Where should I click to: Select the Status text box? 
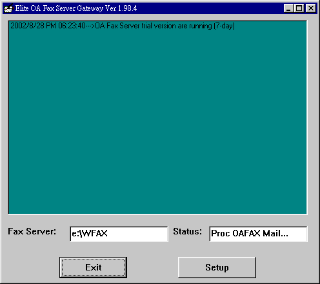[x=258, y=234]
